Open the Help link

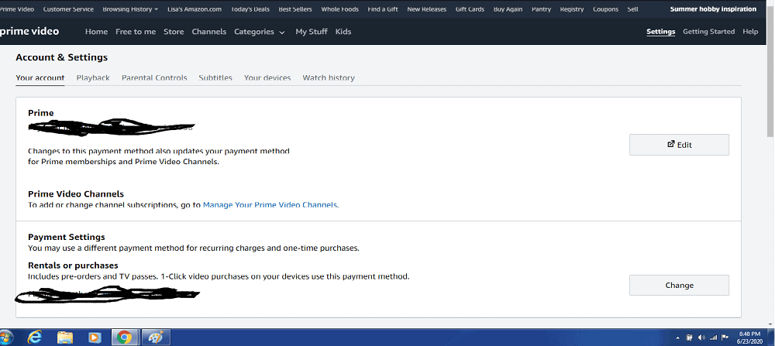[750, 32]
